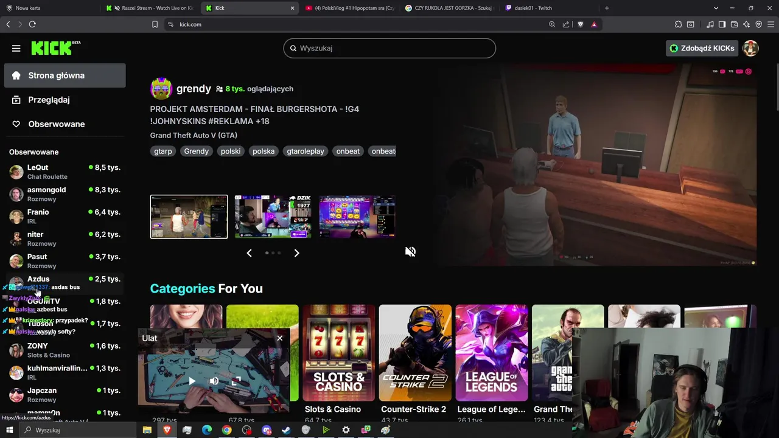Select the third carousel slots thumbnail
The width and height of the screenshot is (779, 438).
pos(357,217)
